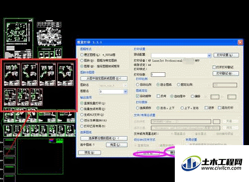The height and width of the screenshot is (182, 249).
Task: Click the 预览 preview button
Action: click(90, 153)
